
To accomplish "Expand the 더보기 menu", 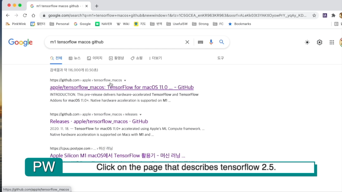I will click(x=155, y=58).
